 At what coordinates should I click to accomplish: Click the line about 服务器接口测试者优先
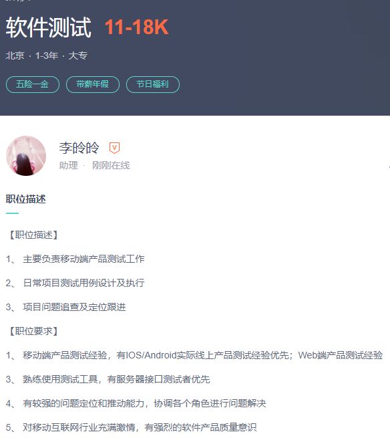click(108, 379)
